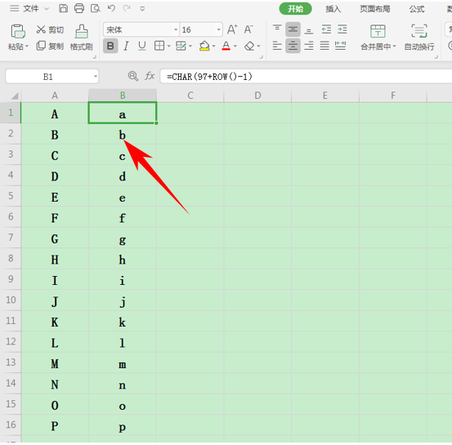This screenshot has height=445, width=452.
Task: Expand the Name Box dropdown arrow
Action: 95,77
